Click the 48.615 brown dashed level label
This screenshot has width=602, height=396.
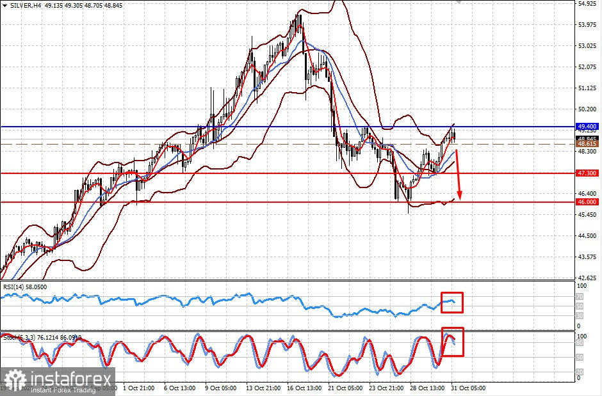[x=587, y=144]
